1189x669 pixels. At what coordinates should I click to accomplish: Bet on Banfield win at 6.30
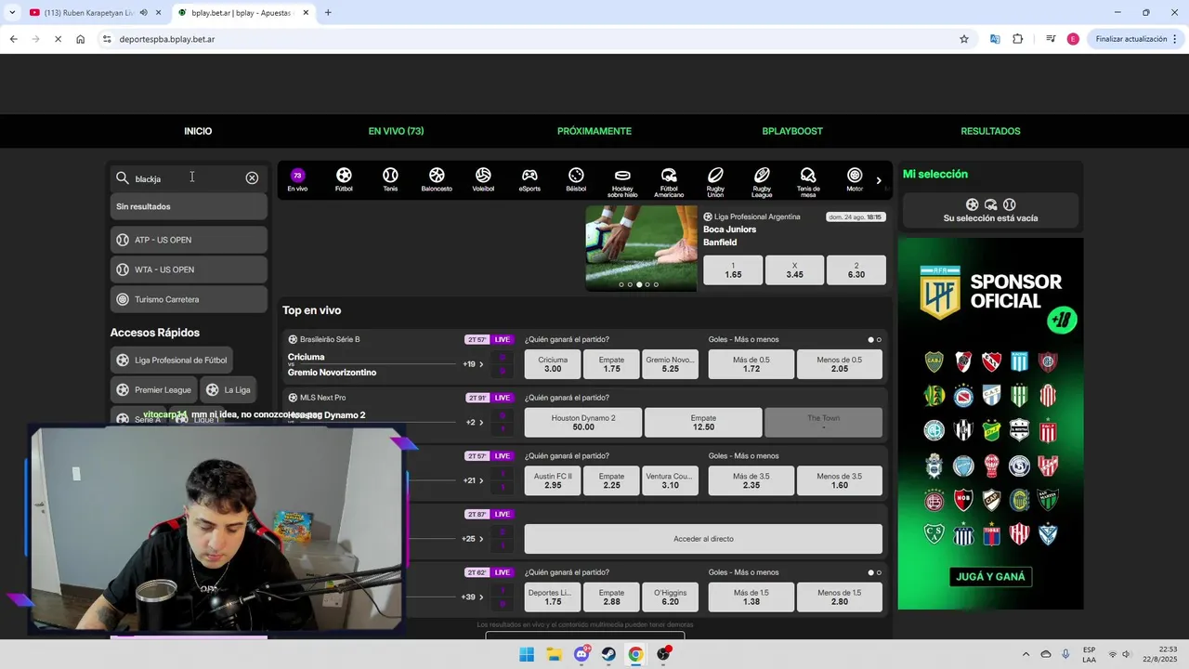click(x=856, y=270)
